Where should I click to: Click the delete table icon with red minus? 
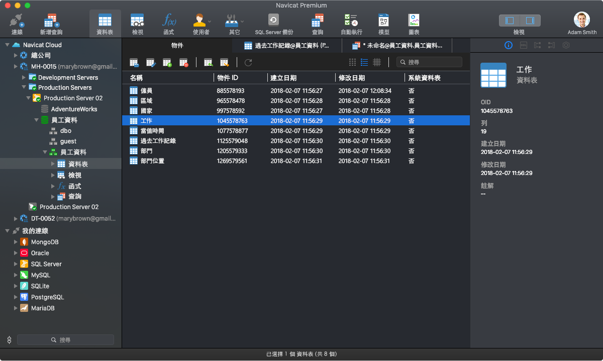pyautogui.click(x=184, y=63)
